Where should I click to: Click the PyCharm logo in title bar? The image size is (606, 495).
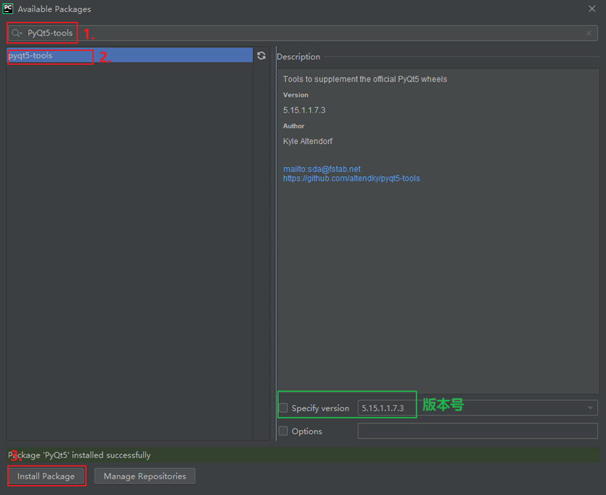pyautogui.click(x=7, y=9)
